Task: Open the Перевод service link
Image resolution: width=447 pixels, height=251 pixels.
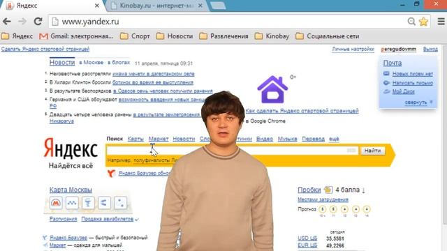Action: pyautogui.click(x=314, y=139)
